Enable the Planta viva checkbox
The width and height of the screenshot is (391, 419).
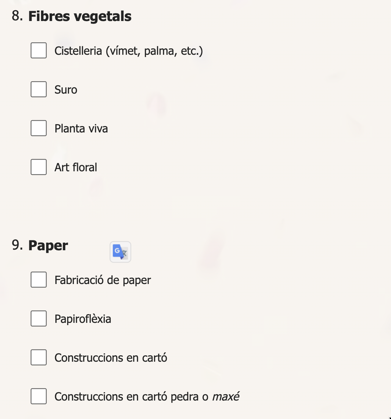[39, 128]
